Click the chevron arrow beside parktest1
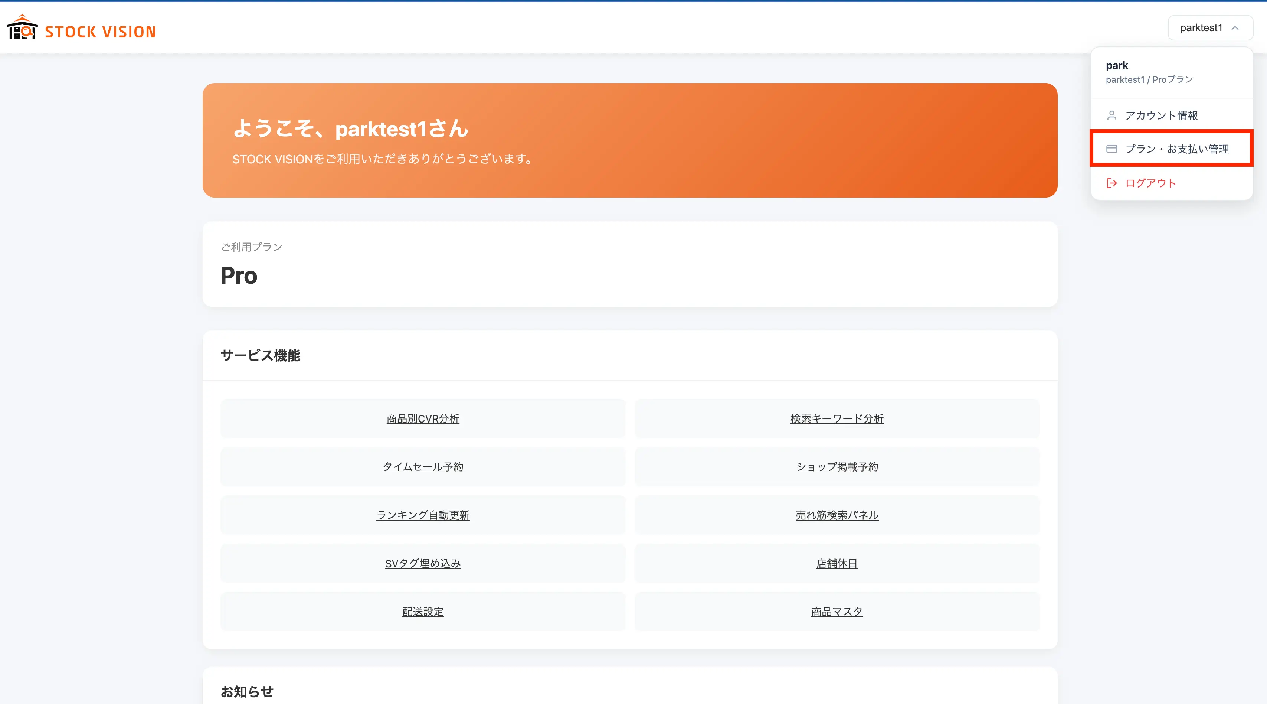 point(1235,28)
